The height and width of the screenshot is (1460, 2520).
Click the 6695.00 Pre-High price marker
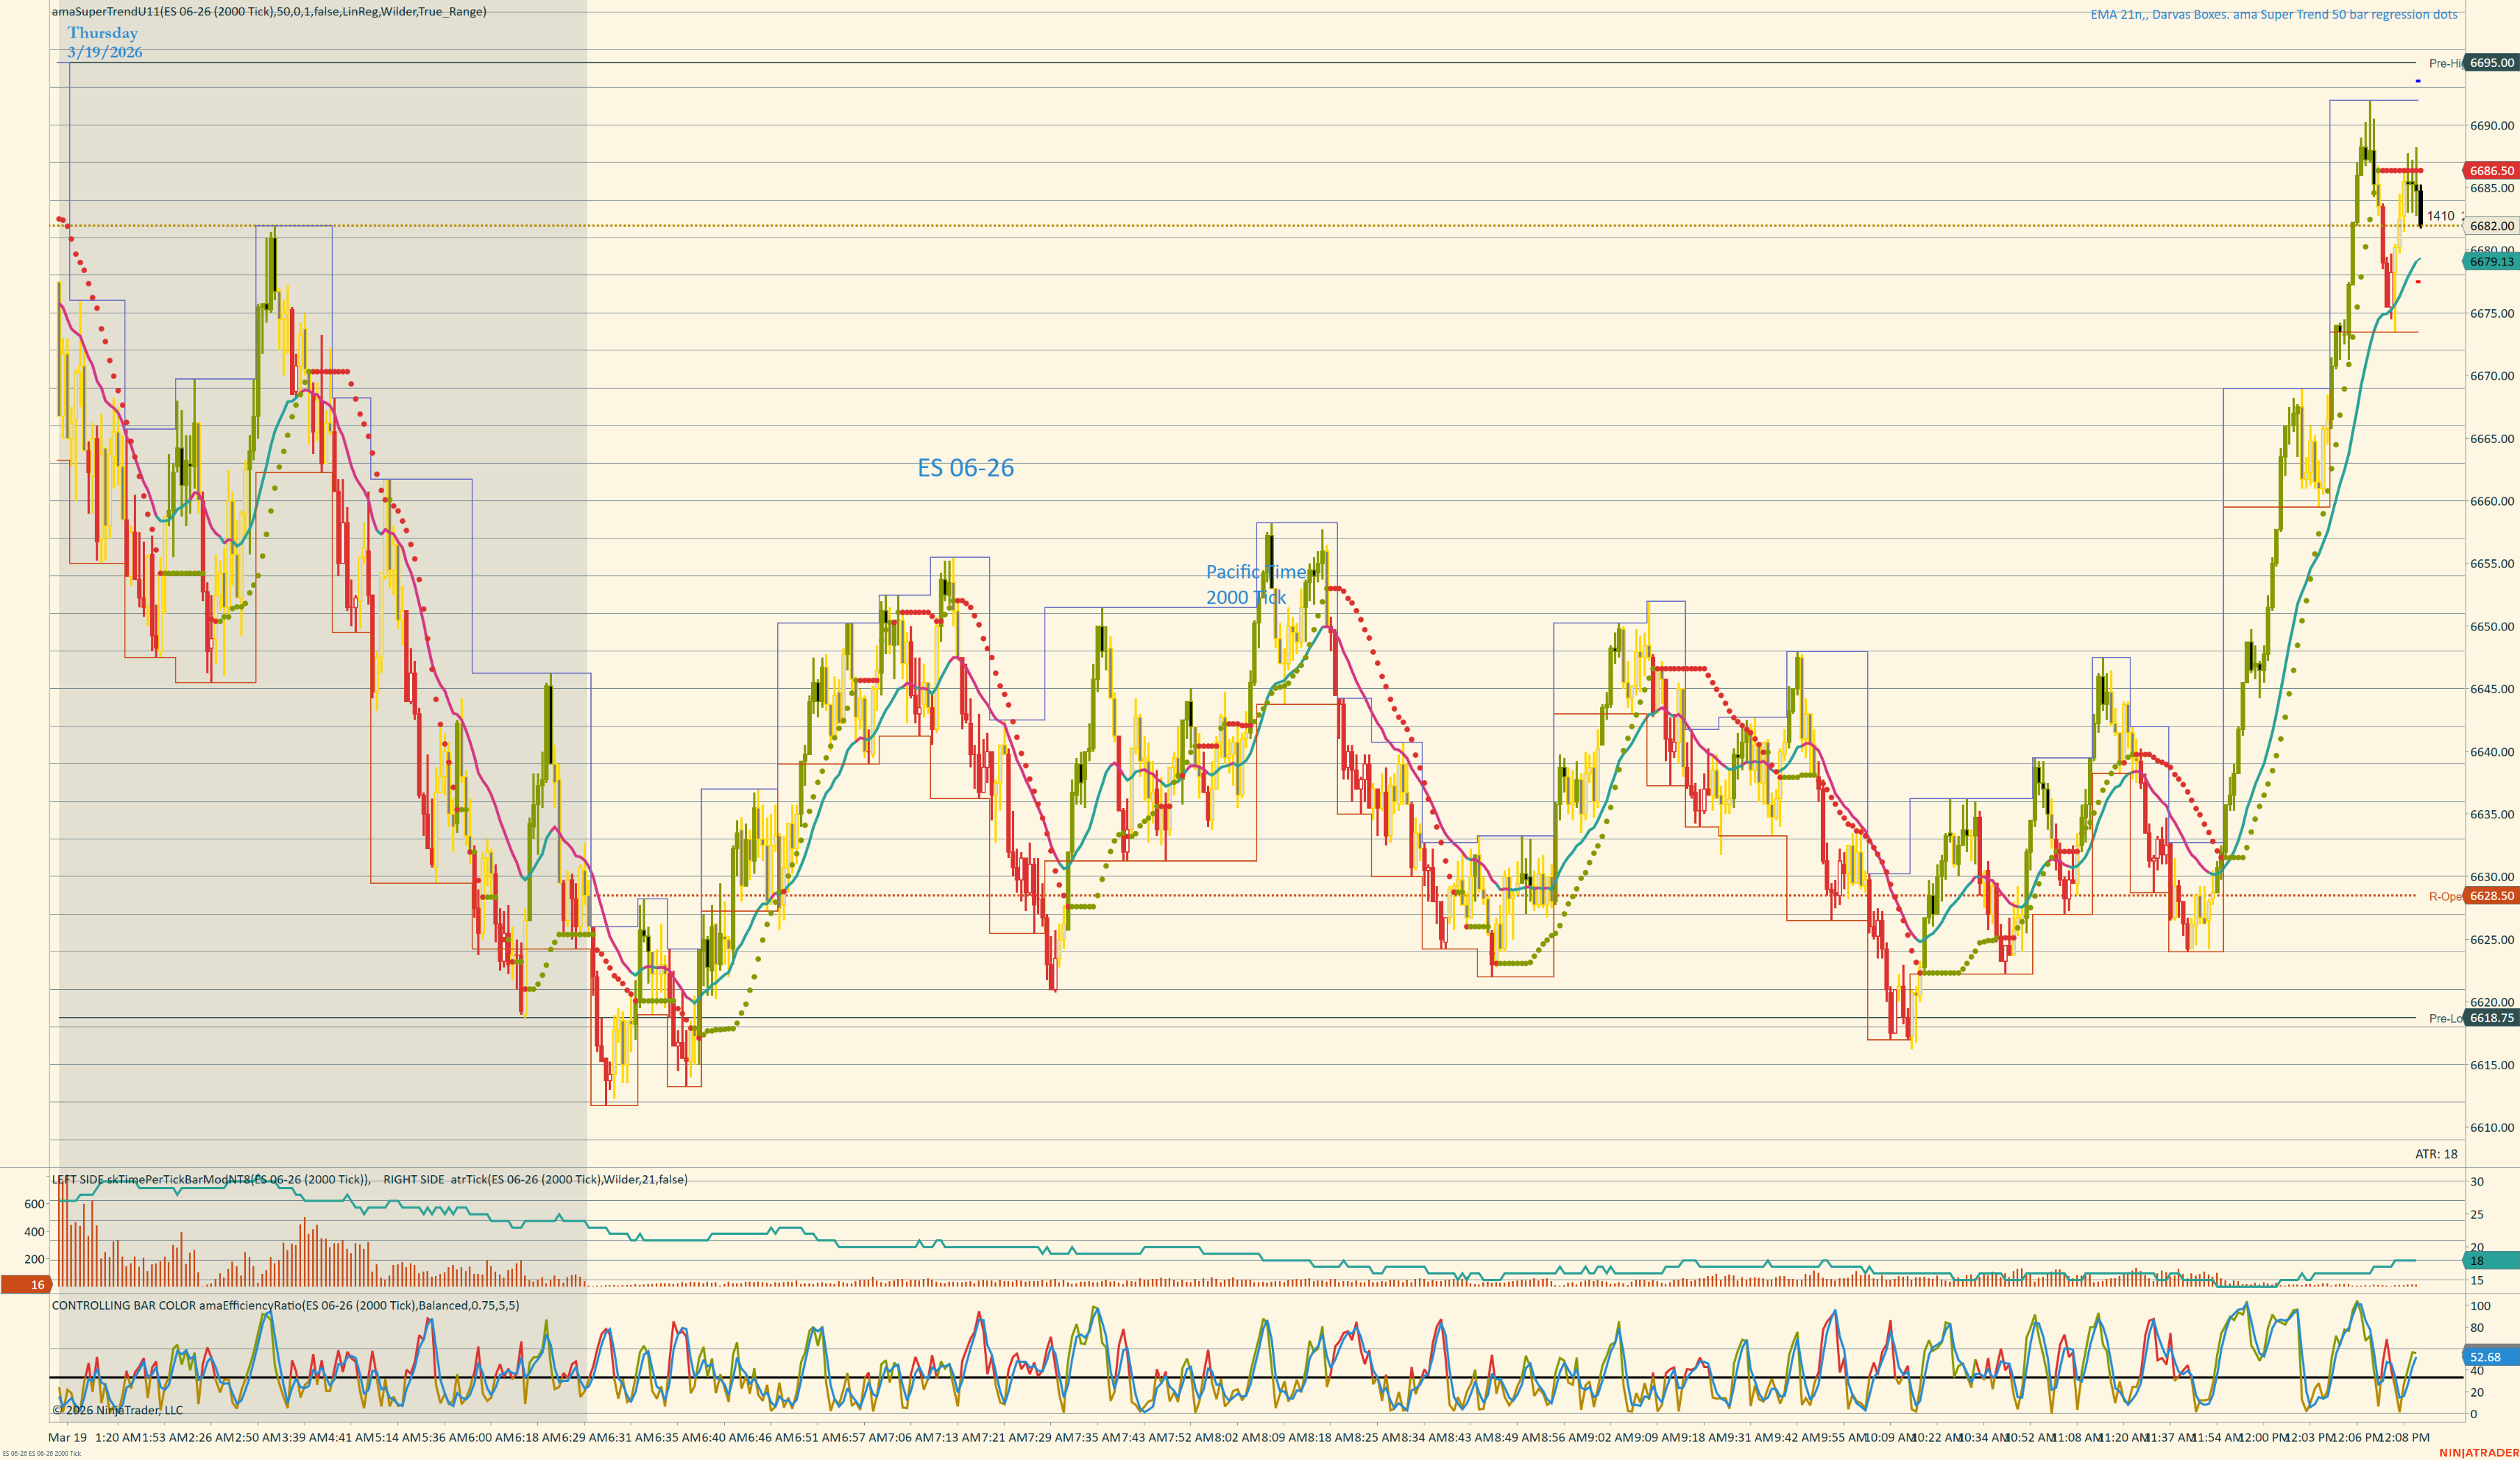[2491, 63]
